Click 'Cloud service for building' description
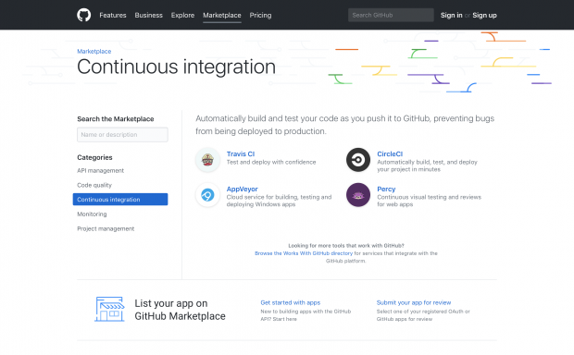The image size is (574, 355). (x=279, y=201)
